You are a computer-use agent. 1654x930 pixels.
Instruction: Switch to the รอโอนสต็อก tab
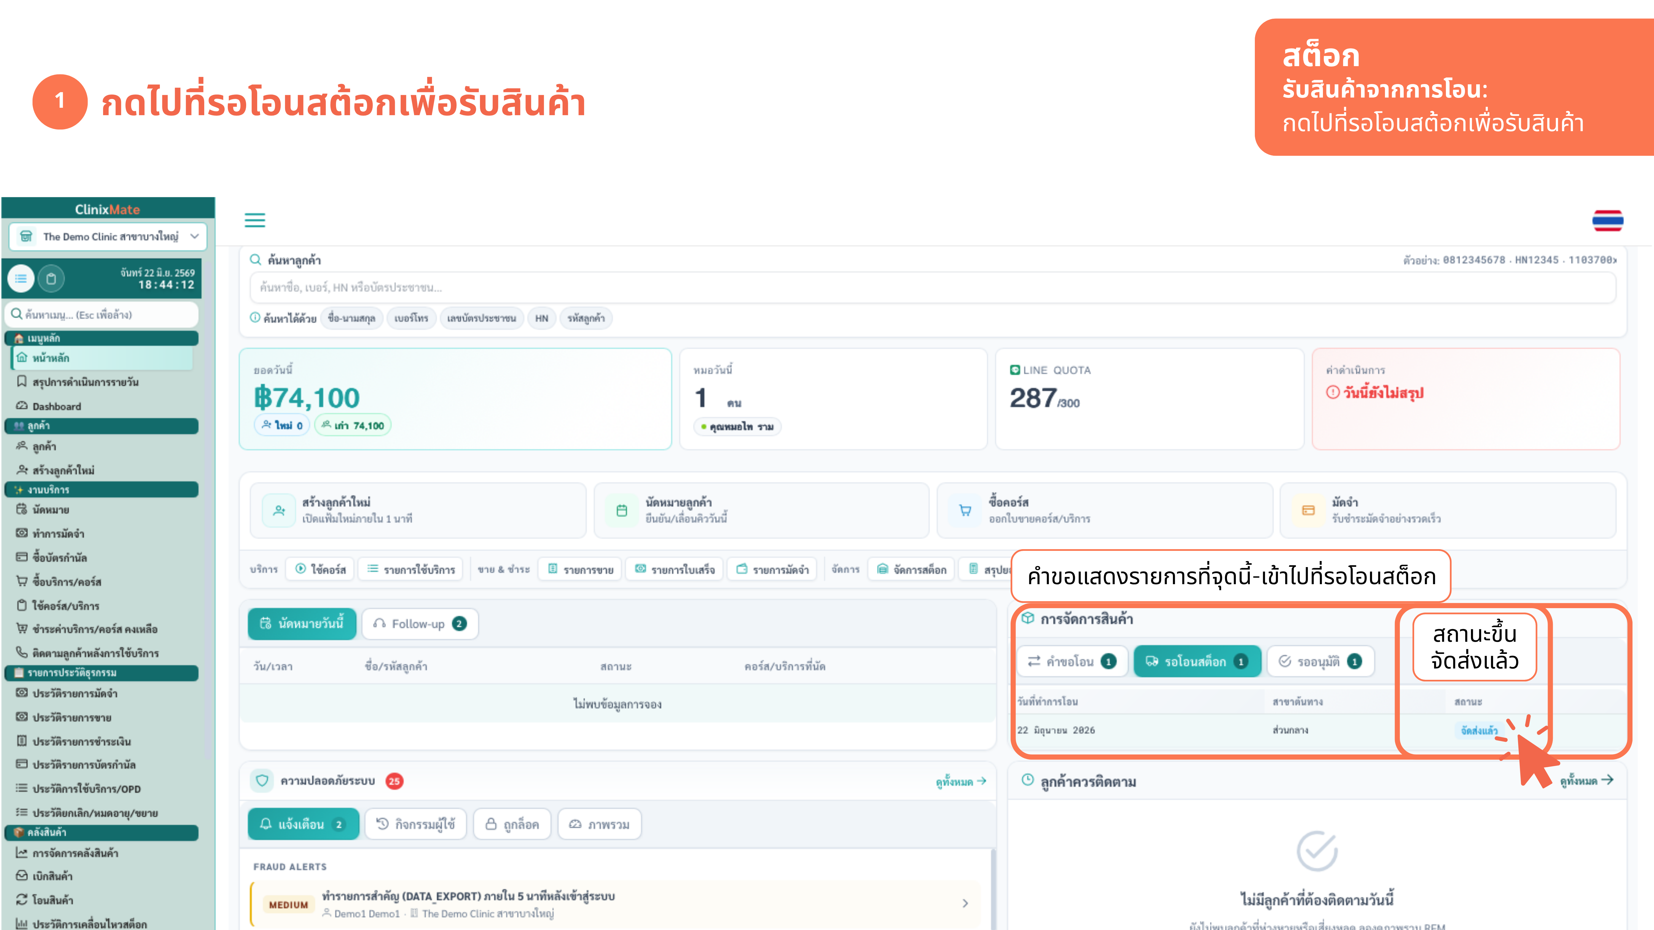[x=1197, y=661]
